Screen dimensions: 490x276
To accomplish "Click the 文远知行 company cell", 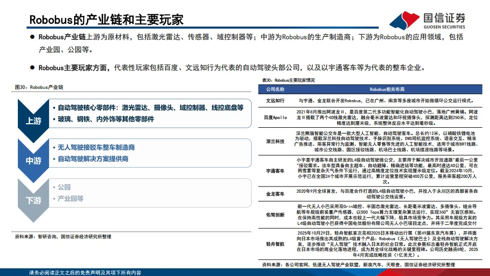I will pos(275,101).
